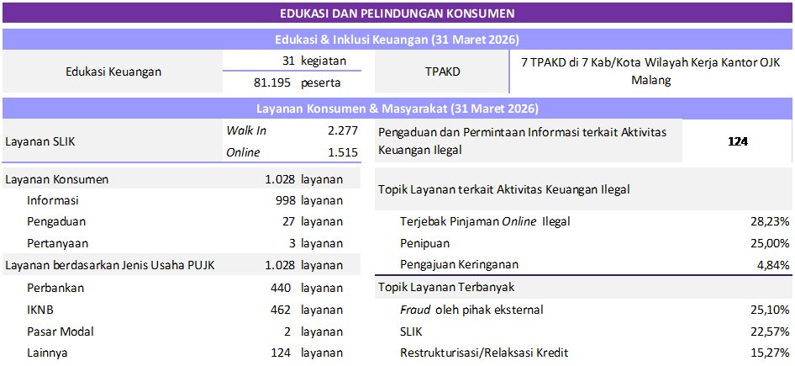The height and width of the screenshot is (366, 795).
Task: Click the 'EDUKASI DAN PELINDUNGAN KONSUMEN' title header
Action: click(397, 13)
